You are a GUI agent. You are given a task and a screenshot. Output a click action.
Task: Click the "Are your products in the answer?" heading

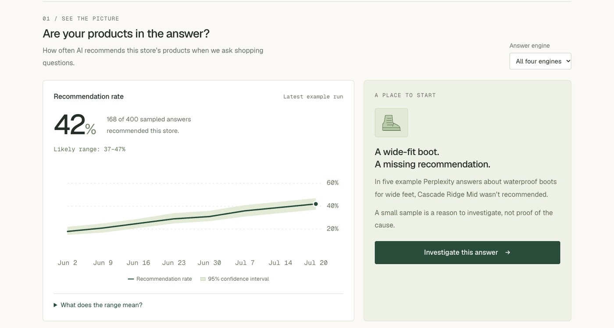pyautogui.click(x=126, y=33)
